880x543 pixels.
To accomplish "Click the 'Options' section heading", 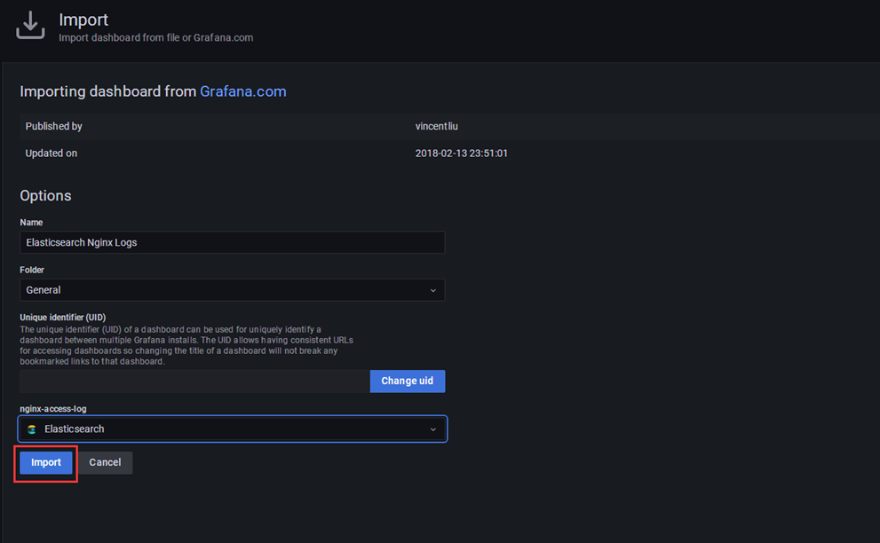I will point(45,196).
